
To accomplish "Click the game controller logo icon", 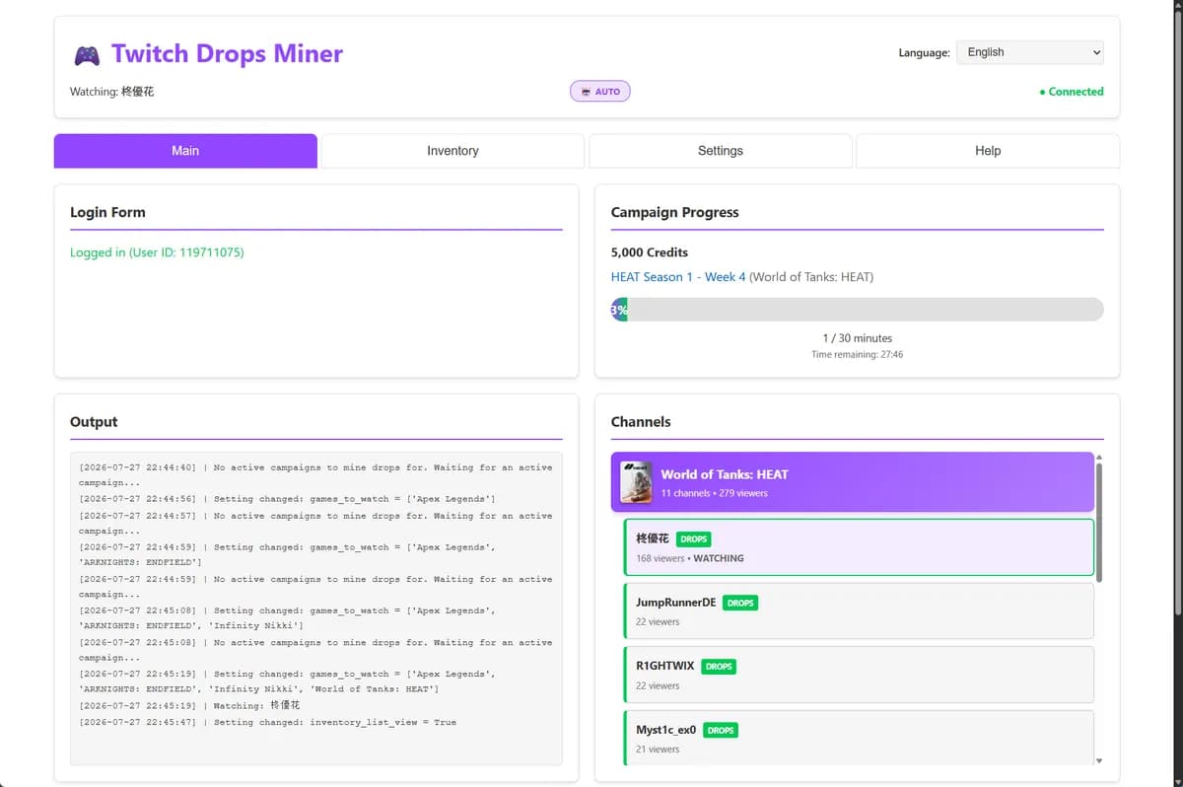I will (87, 54).
